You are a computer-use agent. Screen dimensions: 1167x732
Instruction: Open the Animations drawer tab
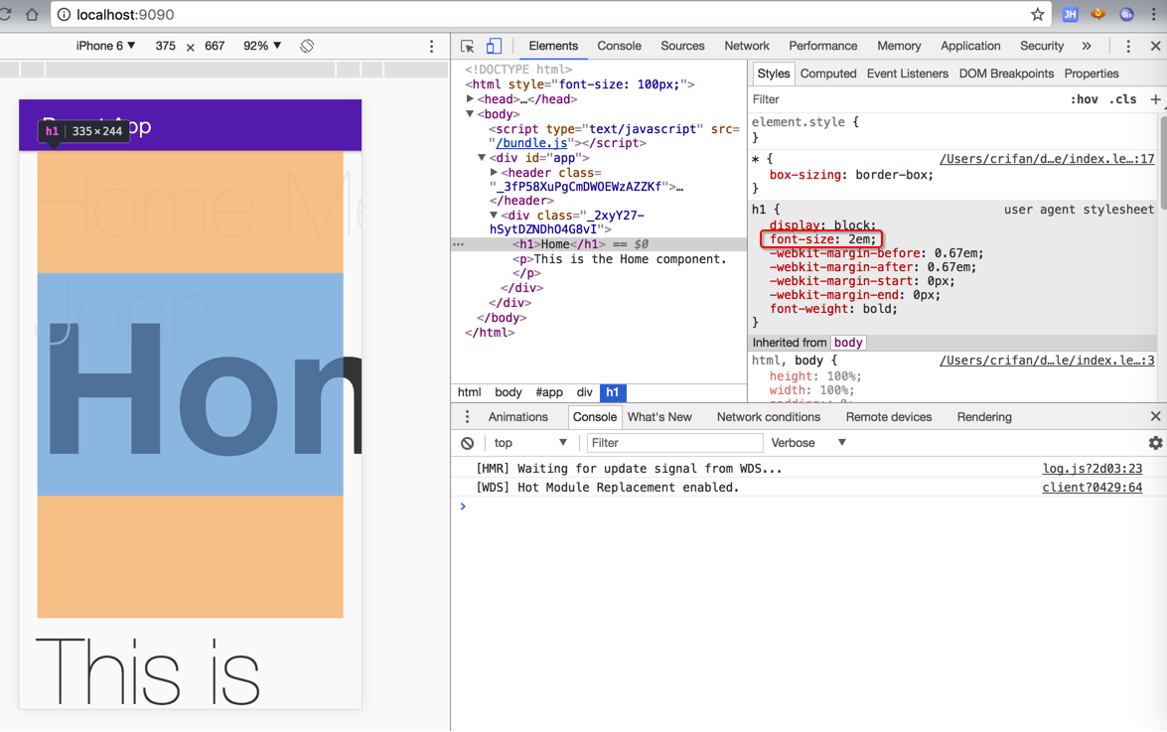tap(518, 416)
